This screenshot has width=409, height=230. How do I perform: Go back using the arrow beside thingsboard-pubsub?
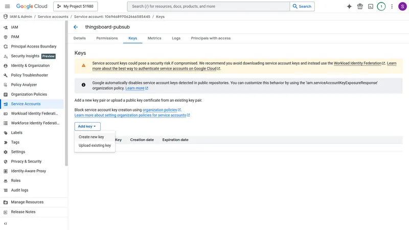pos(76,27)
